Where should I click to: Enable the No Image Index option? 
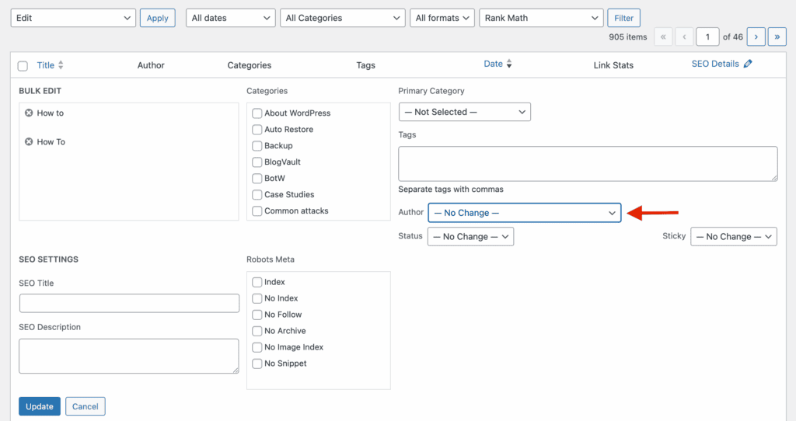click(257, 347)
